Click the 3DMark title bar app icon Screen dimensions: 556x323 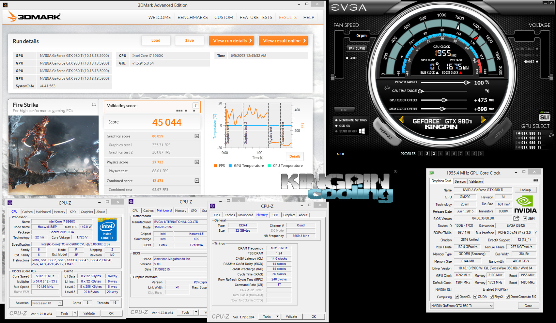coord(5,5)
